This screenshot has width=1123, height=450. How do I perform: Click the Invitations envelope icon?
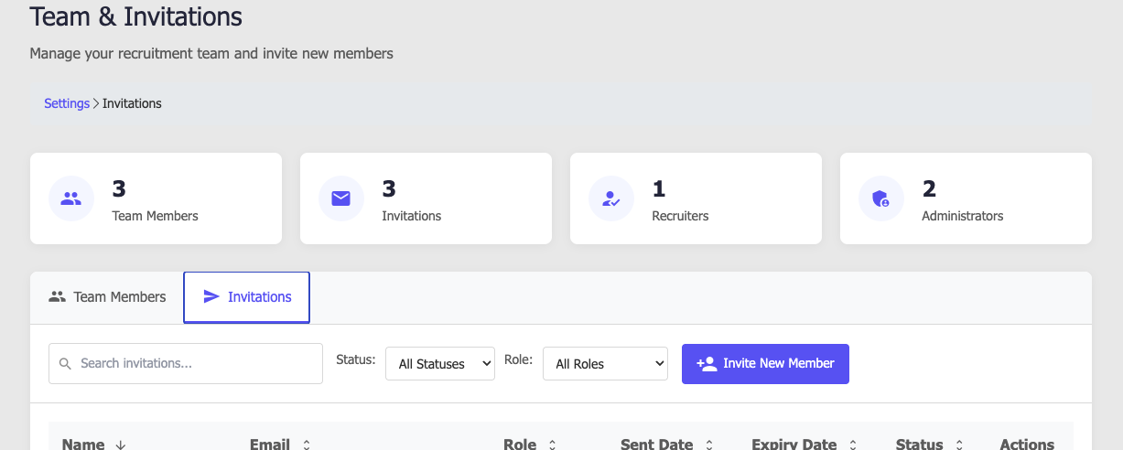341,198
